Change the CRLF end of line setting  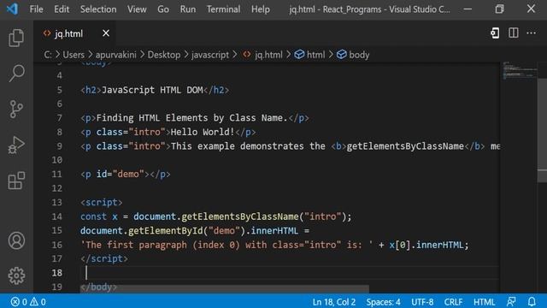(x=453, y=302)
